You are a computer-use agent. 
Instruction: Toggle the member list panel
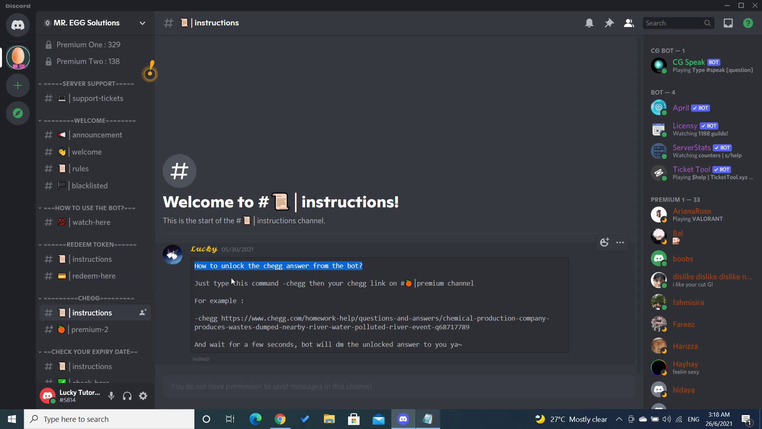click(628, 23)
